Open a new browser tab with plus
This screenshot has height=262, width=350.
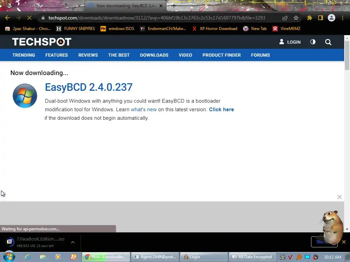pyautogui.click(x=174, y=6)
